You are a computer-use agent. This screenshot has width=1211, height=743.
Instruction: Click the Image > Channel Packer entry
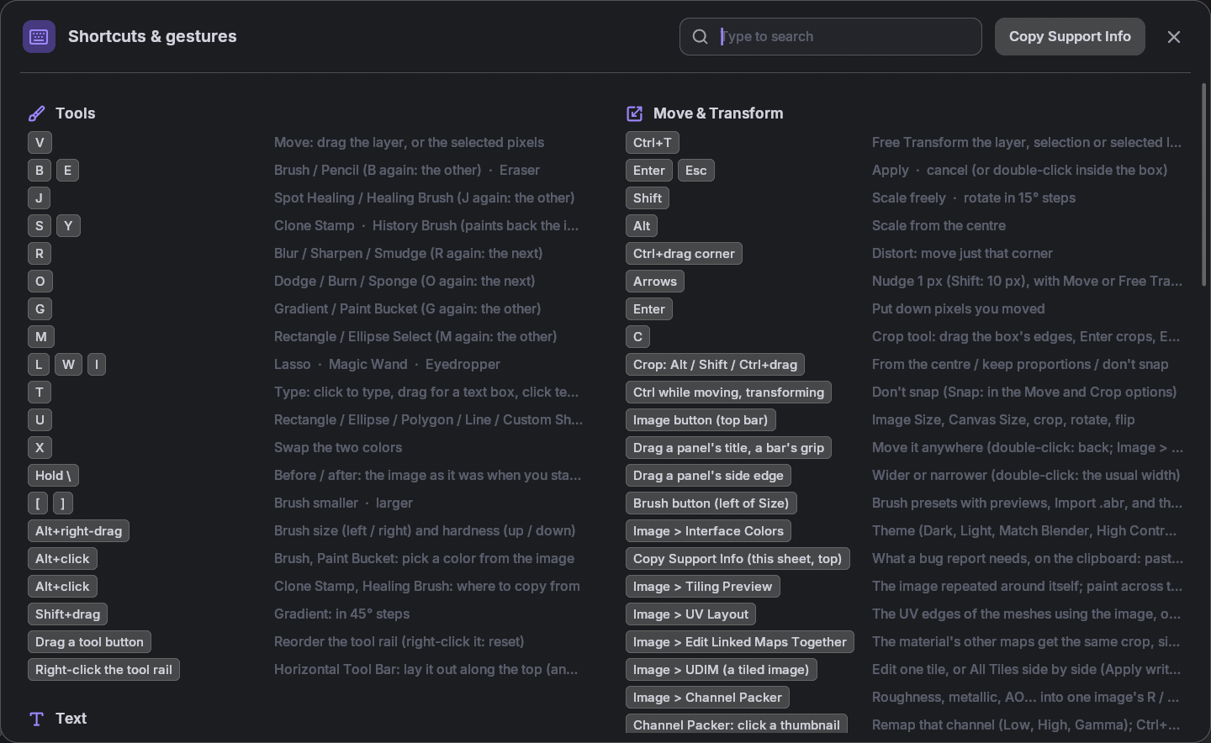click(707, 698)
